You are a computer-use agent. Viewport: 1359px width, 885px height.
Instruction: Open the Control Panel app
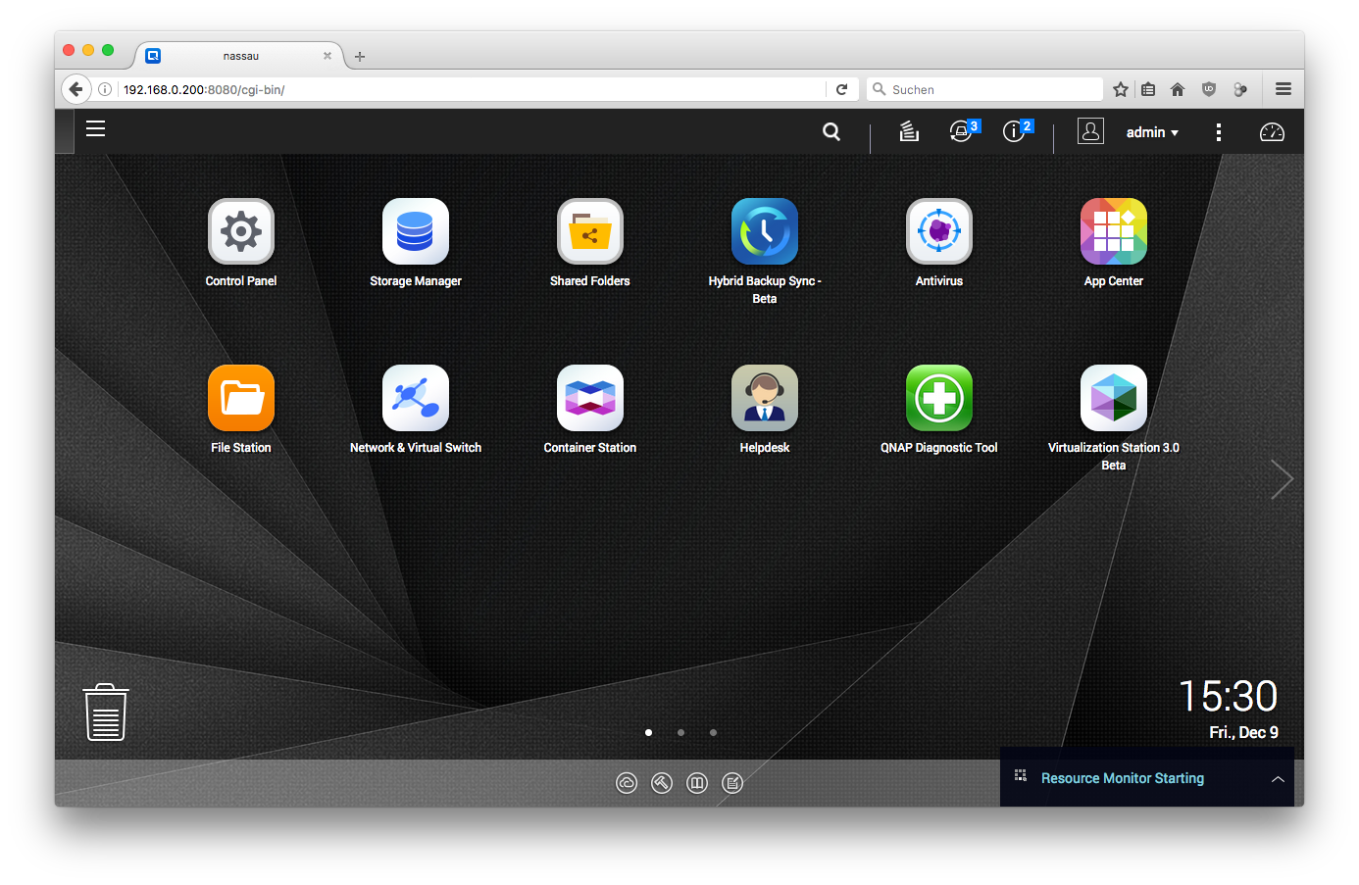[x=241, y=232]
